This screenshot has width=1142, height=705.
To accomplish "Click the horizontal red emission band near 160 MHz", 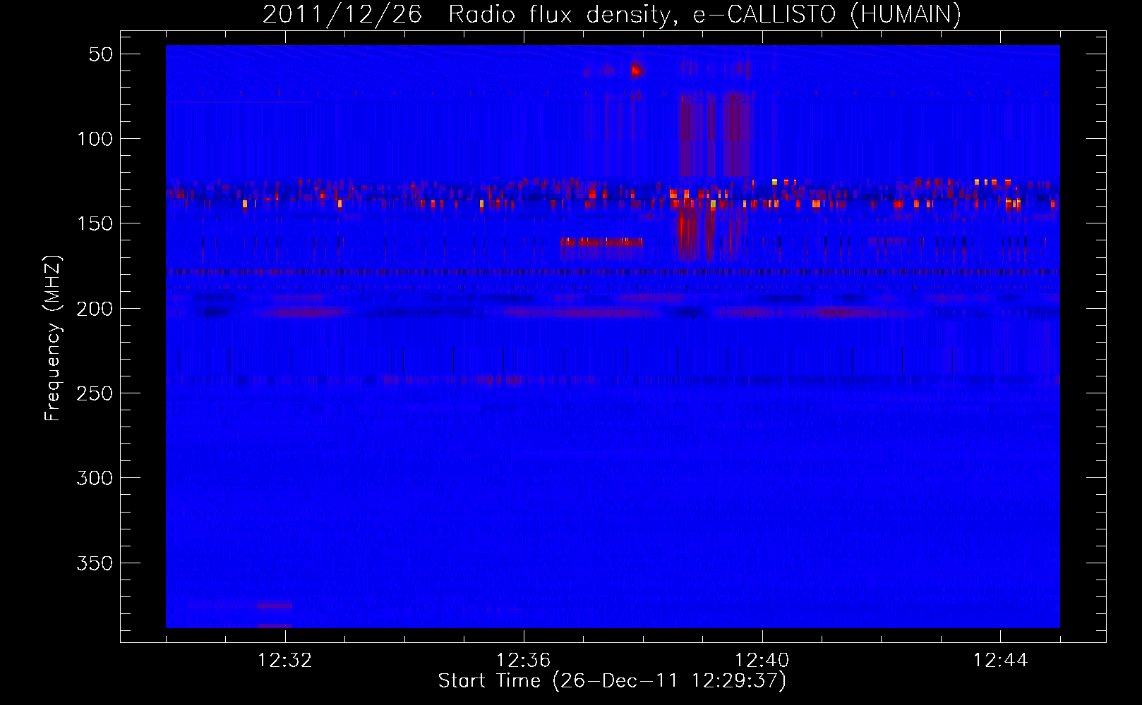I will click(602, 242).
